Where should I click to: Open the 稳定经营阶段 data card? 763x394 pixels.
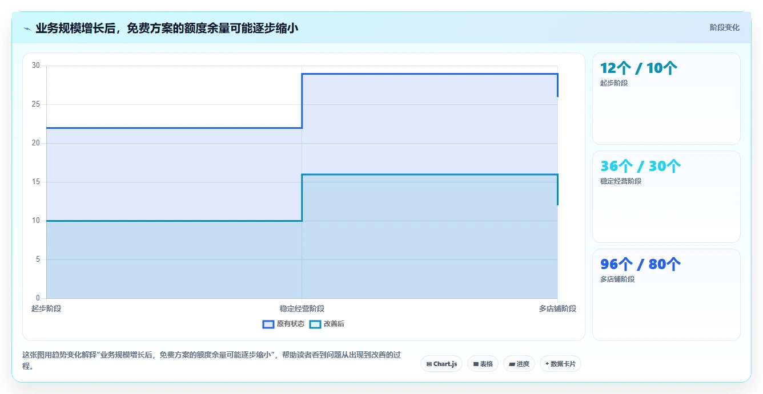coord(666,197)
